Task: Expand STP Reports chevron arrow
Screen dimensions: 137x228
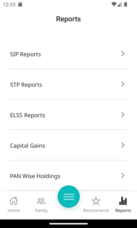Action: 123,84
